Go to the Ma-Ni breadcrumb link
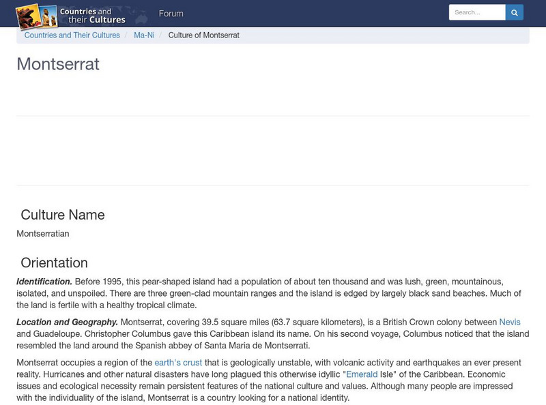Image resolution: width=546 pixels, height=405 pixels. 144,35
